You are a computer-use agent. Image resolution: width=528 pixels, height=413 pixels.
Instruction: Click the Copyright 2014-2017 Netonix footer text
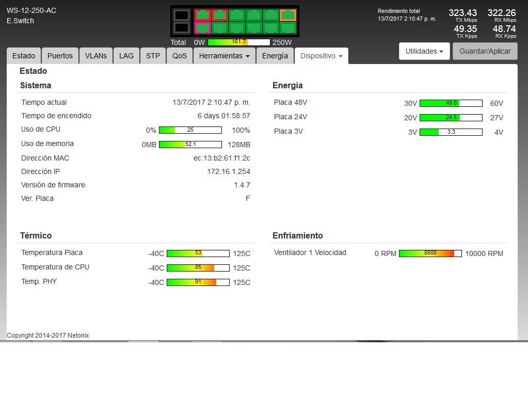pyautogui.click(x=48, y=336)
